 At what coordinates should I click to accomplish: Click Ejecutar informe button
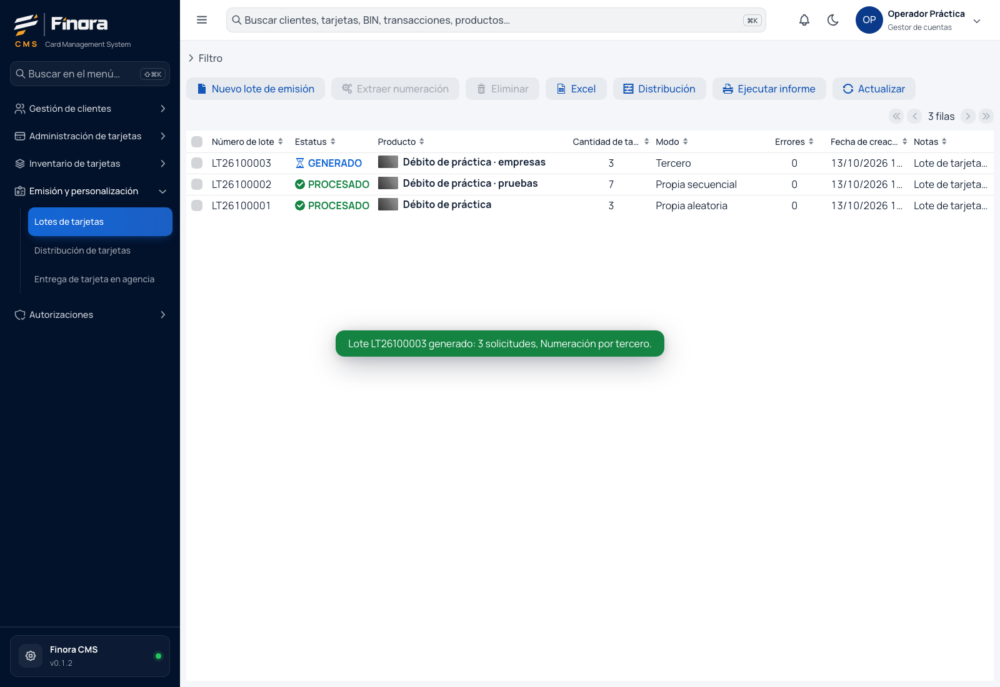(769, 89)
